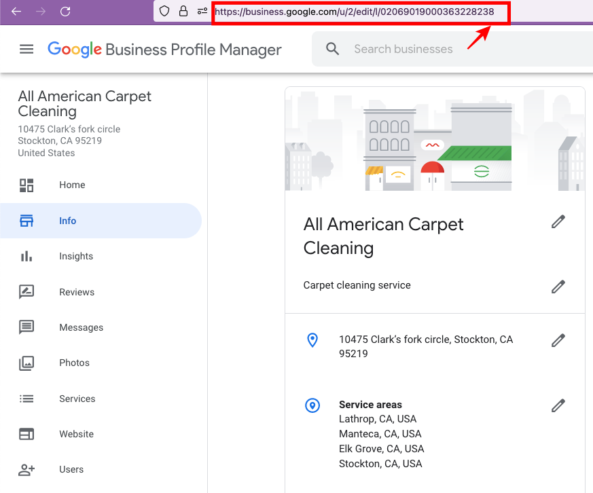The height and width of the screenshot is (493, 593).
Task: Click the lock site security icon
Action: coord(183,12)
